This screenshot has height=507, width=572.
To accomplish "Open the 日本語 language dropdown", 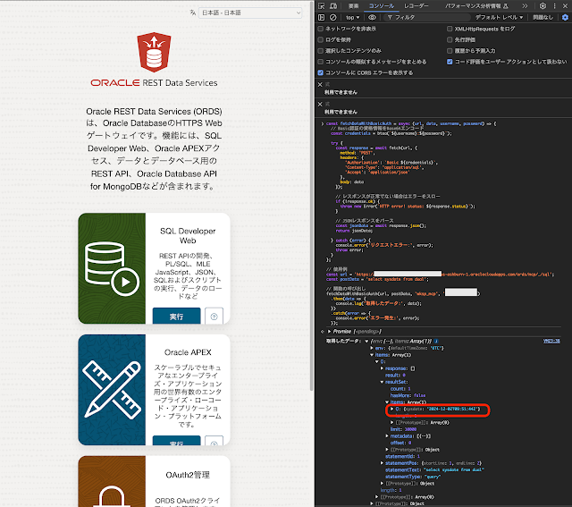I will 250,13.
